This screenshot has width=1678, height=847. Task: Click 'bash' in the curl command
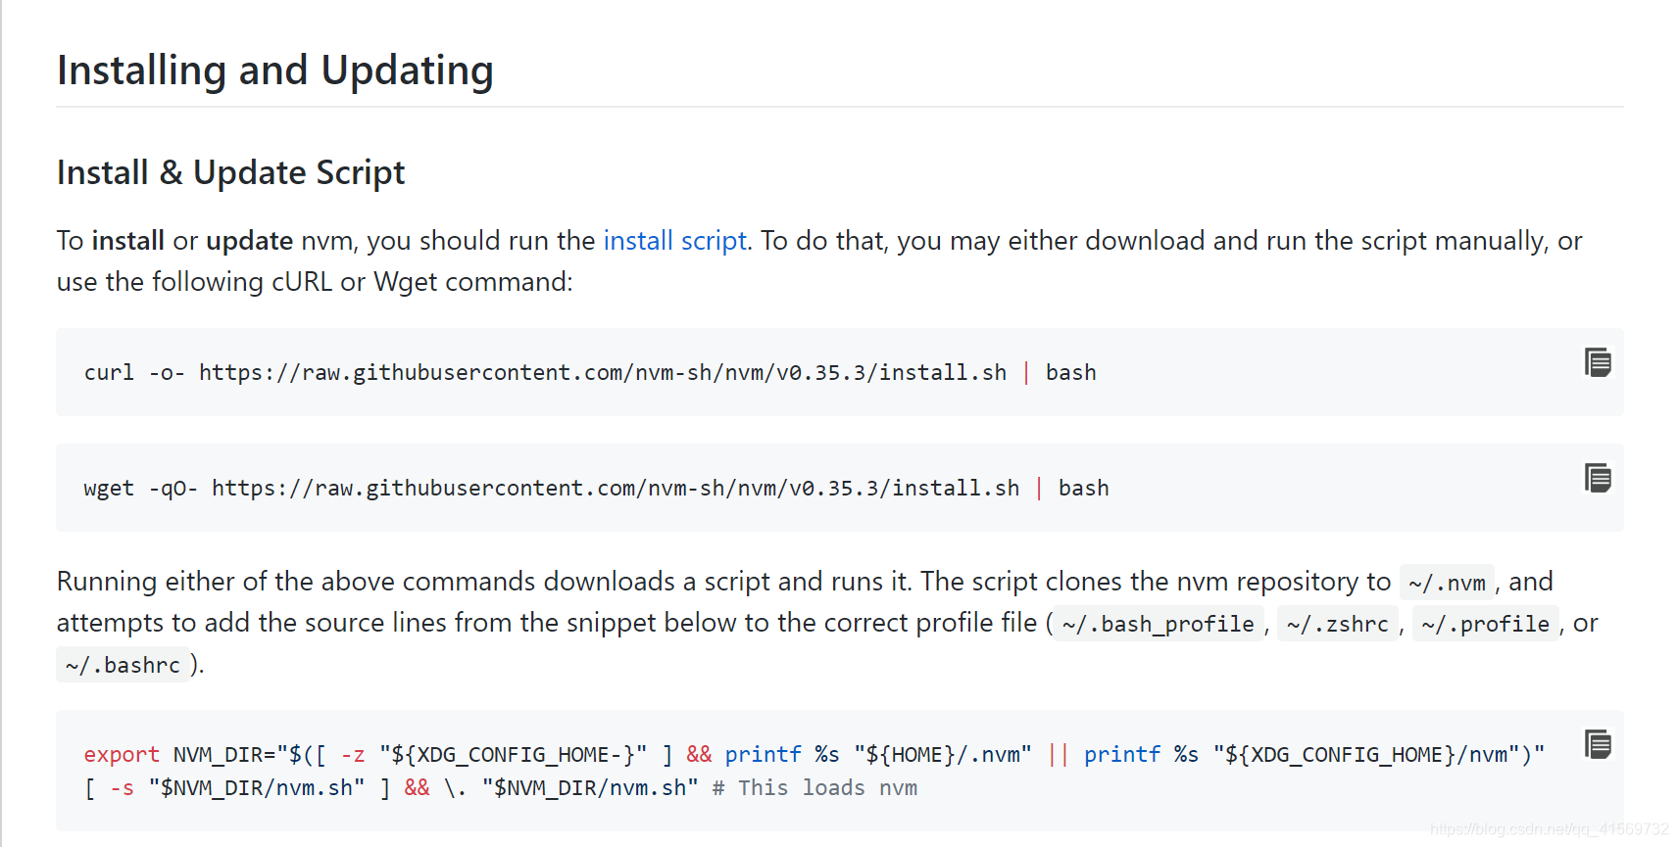click(x=1070, y=373)
